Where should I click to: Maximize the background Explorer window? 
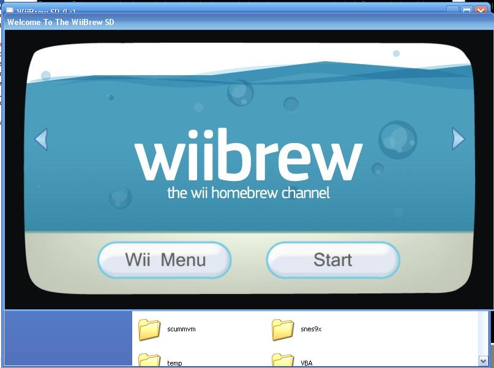[467, 10]
